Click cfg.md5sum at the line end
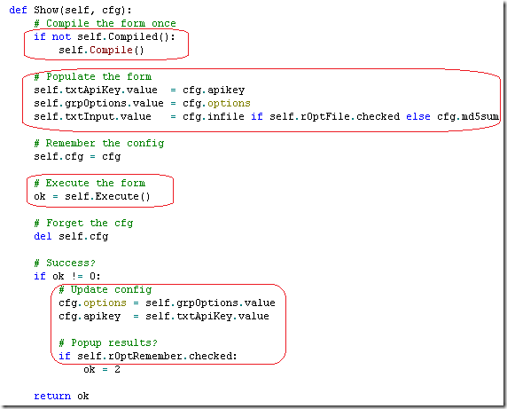Screen dimensions: 507x409 click(x=468, y=116)
